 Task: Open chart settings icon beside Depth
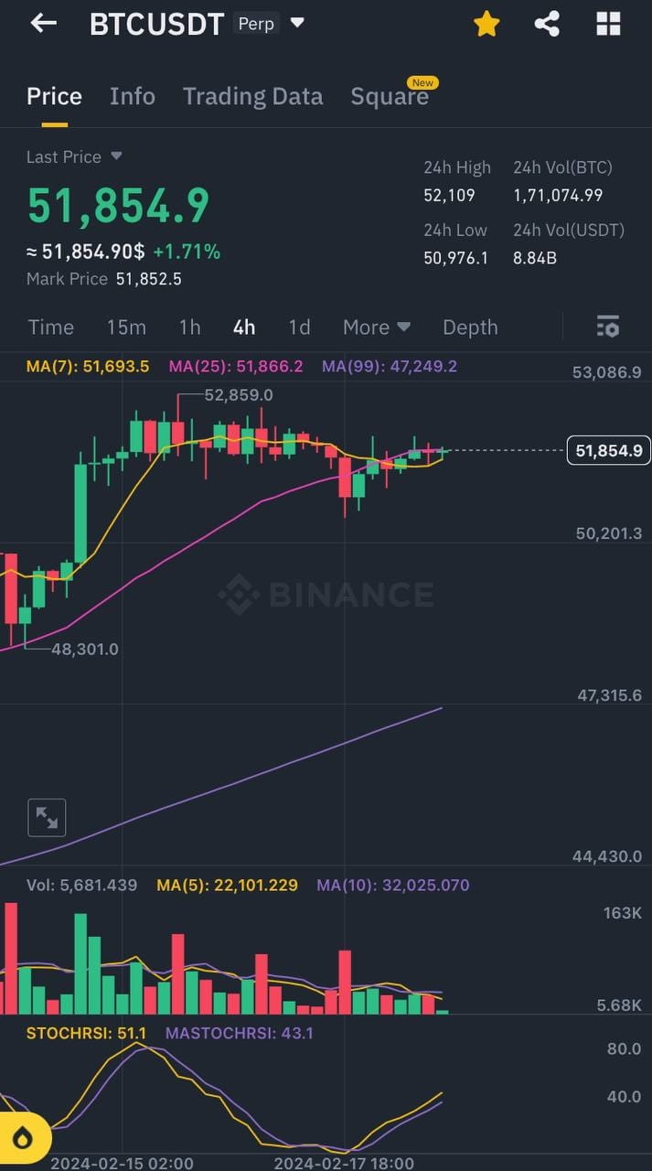pos(607,327)
